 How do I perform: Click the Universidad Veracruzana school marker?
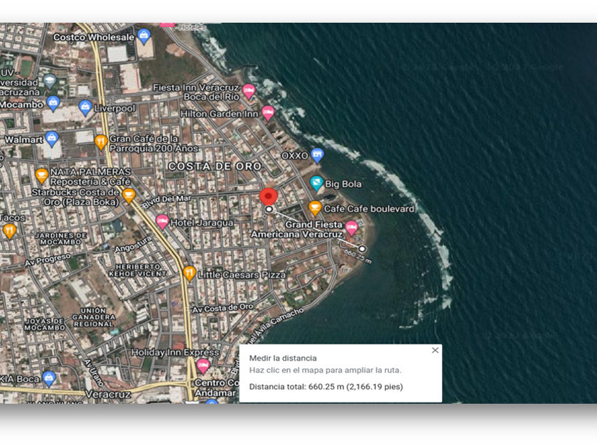click(50, 80)
